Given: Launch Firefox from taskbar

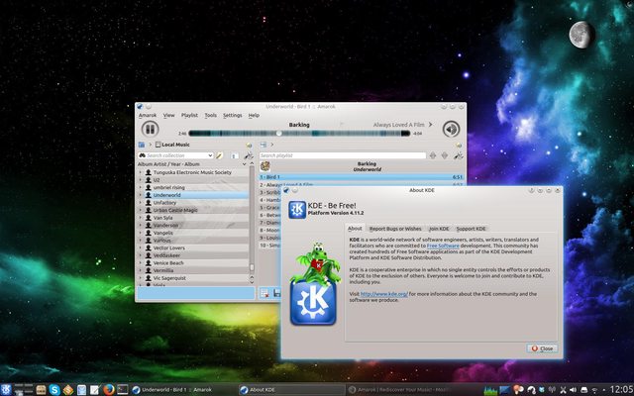Looking at the screenshot, I should click(x=108, y=390).
